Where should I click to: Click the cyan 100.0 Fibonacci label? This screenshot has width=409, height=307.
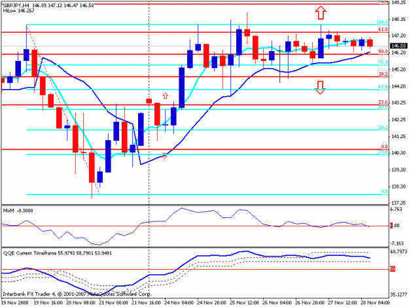tap(382, 22)
